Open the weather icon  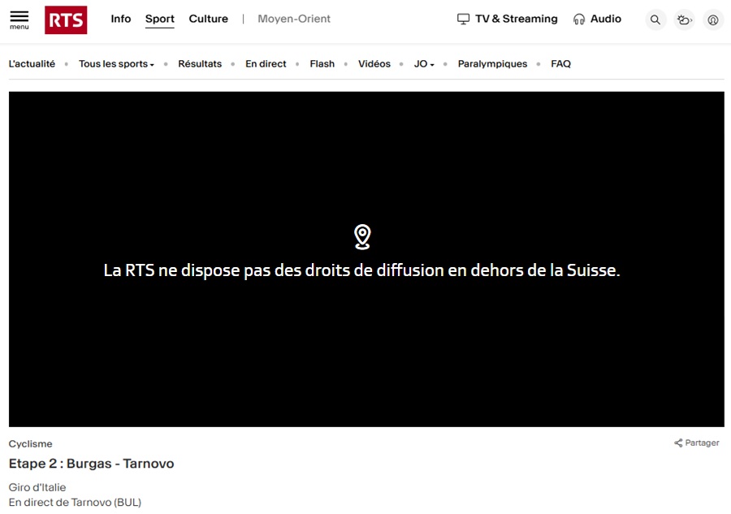(684, 19)
